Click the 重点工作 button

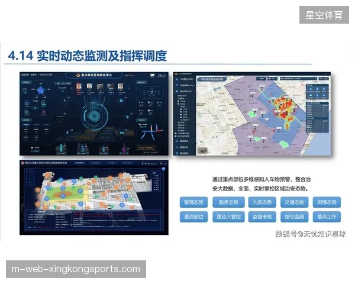click(x=327, y=217)
